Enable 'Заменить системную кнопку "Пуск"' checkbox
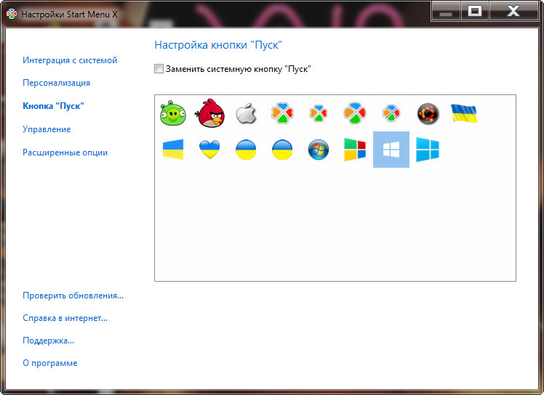 click(x=159, y=68)
